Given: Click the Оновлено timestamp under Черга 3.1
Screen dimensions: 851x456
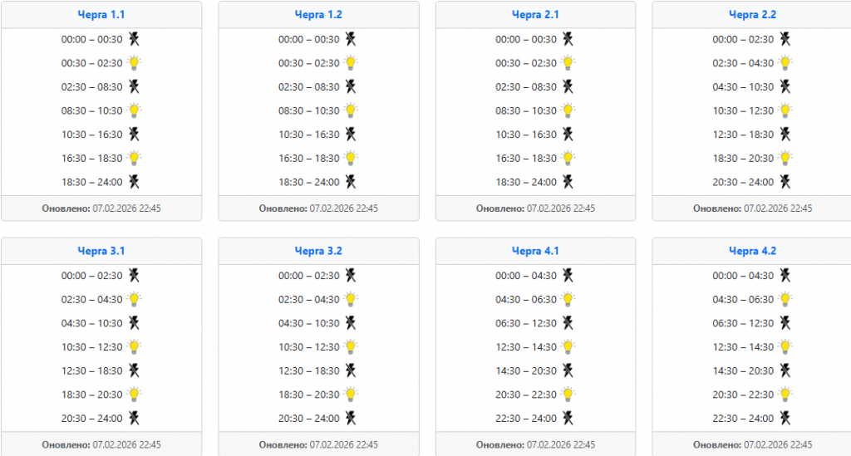Looking at the screenshot, I should pos(101,444).
